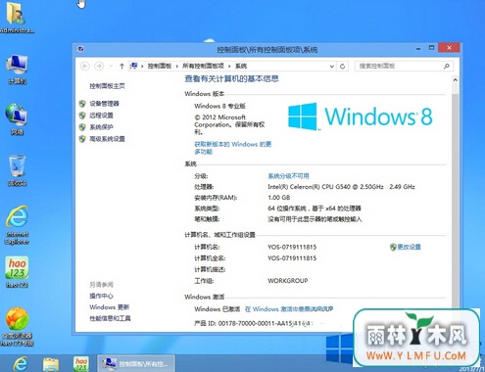The width and height of the screenshot is (485, 372).
Task: Expand breadcrumb arrow after 控制面板
Action: click(x=177, y=67)
